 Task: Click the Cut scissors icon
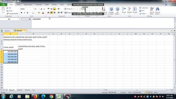coord(7,8)
